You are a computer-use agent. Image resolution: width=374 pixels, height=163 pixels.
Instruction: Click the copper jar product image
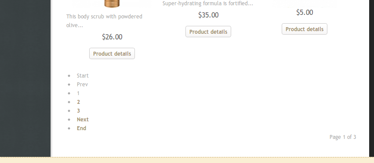tap(112, 4)
